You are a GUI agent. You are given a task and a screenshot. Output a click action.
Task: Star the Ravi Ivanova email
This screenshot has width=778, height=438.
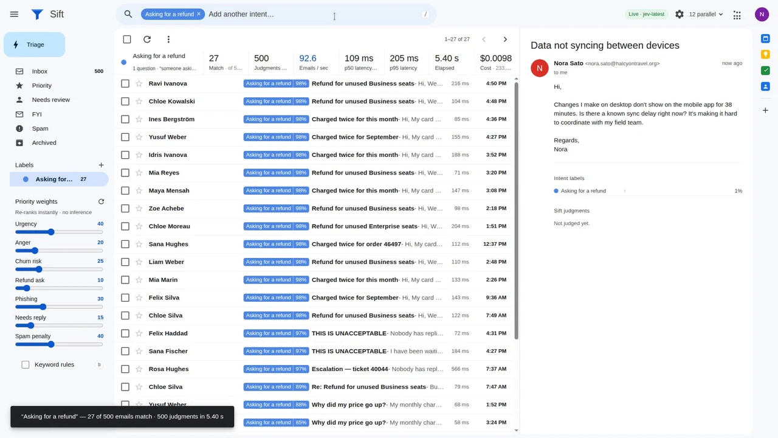(139, 83)
